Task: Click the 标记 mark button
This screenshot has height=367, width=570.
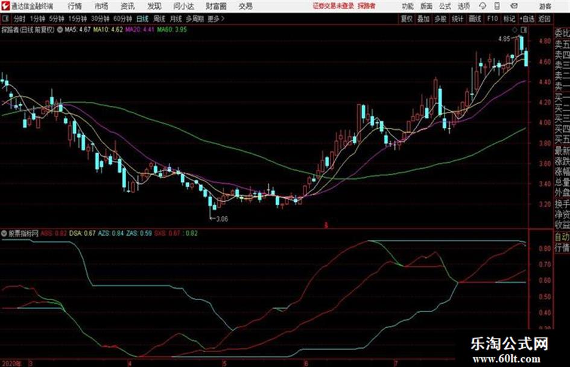Action: pos(509,19)
